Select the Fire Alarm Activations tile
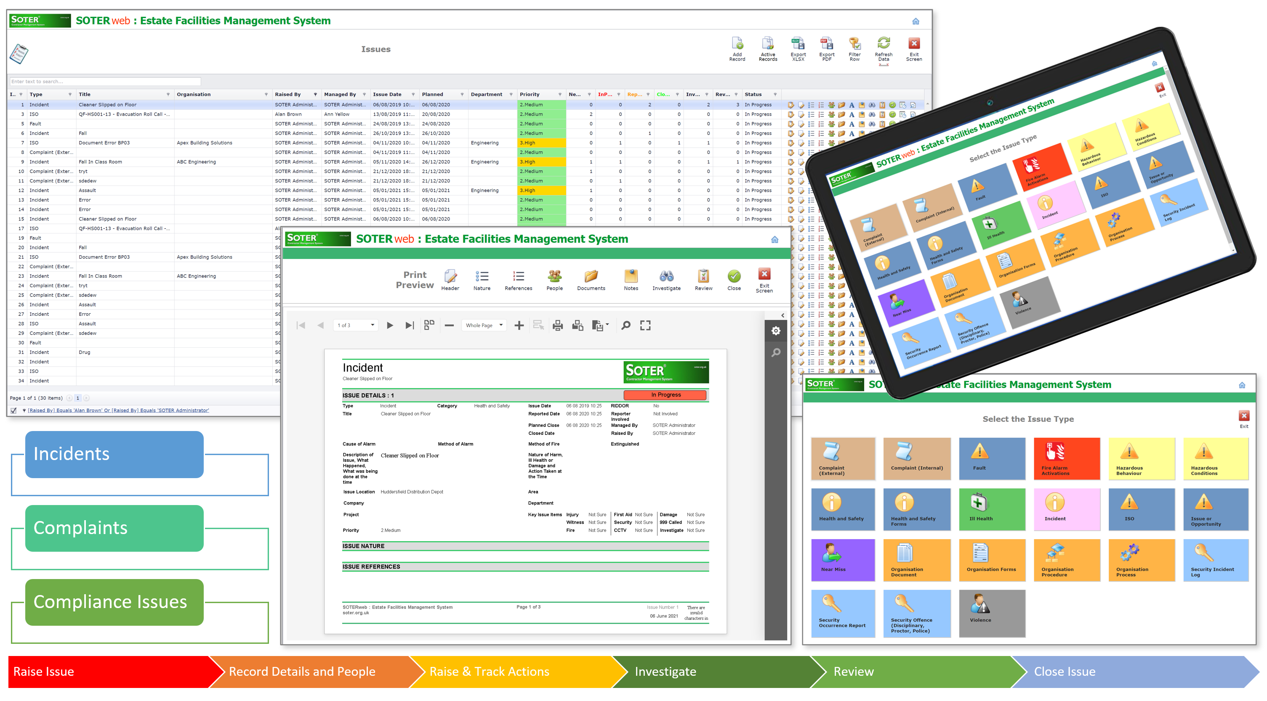Viewport: 1267px width, 701px height. tap(1067, 458)
